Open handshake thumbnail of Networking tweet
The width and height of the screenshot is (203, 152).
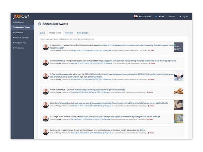tap(178, 76)
